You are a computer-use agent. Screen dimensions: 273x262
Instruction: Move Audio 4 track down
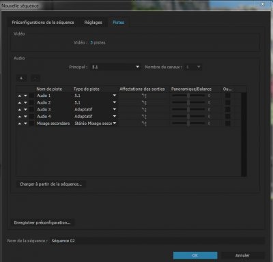tap(25, 117)
